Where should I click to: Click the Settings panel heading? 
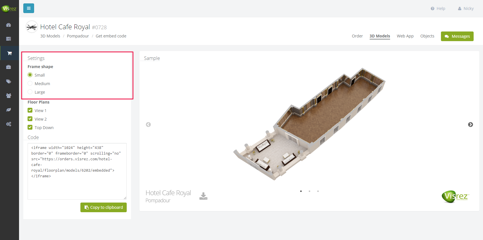pos(36,58)
